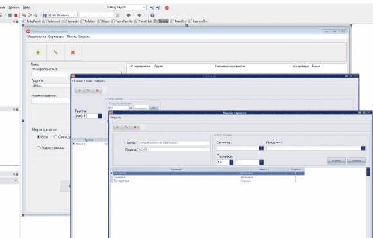Click the red stop icon in IDE toolbar

tap(16, 15)
